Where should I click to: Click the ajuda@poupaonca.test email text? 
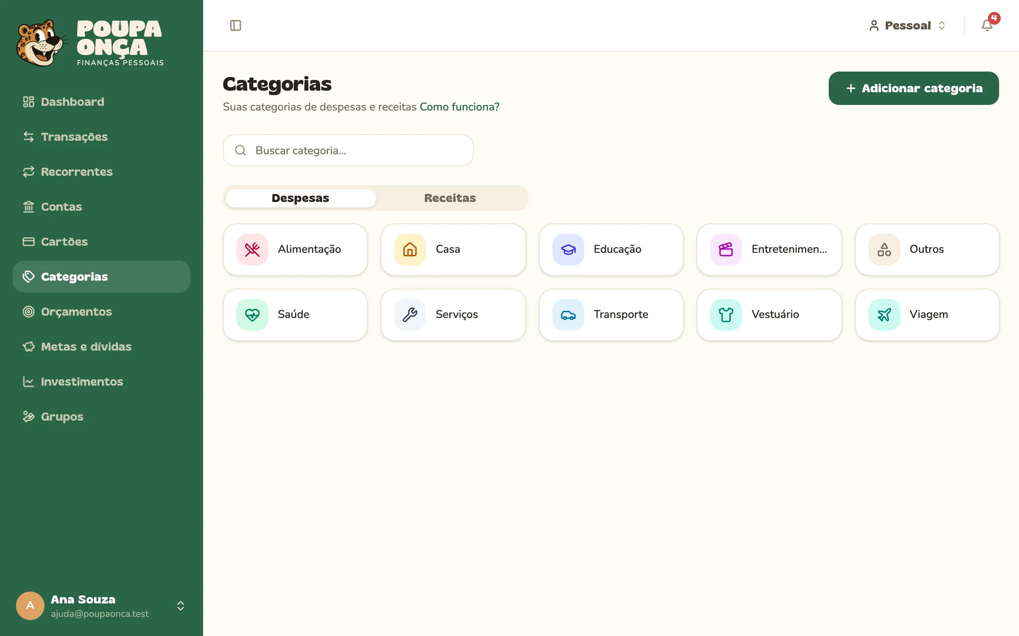pos(100,614)
